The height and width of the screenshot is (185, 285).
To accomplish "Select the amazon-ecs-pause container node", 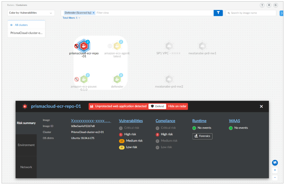I will (84, 79).
